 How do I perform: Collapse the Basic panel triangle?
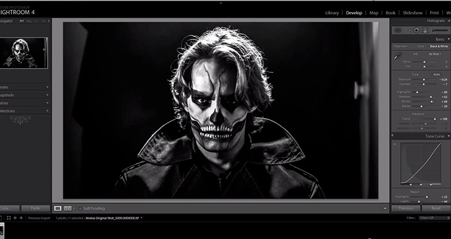[x=449, y=39]
